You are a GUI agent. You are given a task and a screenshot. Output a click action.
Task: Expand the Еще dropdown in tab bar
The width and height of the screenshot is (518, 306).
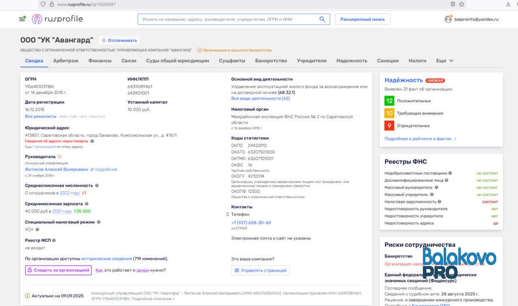click(x=445, y=61)
